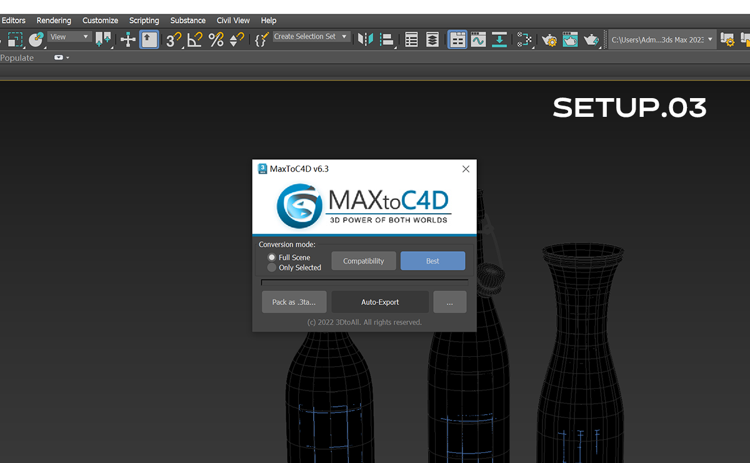The image size is (750, 463).
Task: Click the Auto-Export button
Action: (x=380, y=302)
